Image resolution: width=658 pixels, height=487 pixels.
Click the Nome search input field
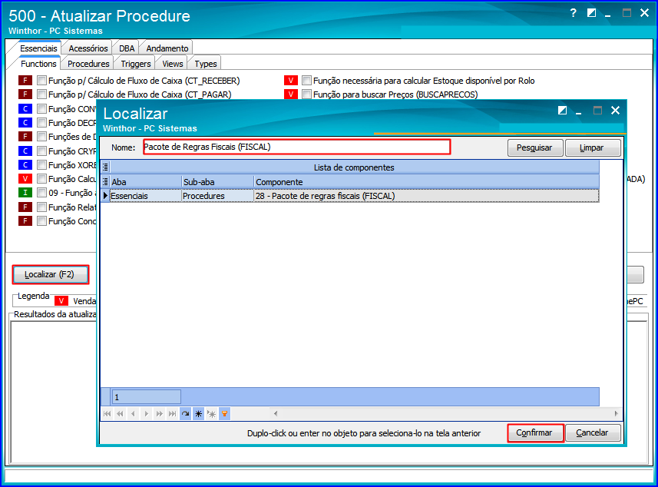pyautogui.click(x=296, y=147)
